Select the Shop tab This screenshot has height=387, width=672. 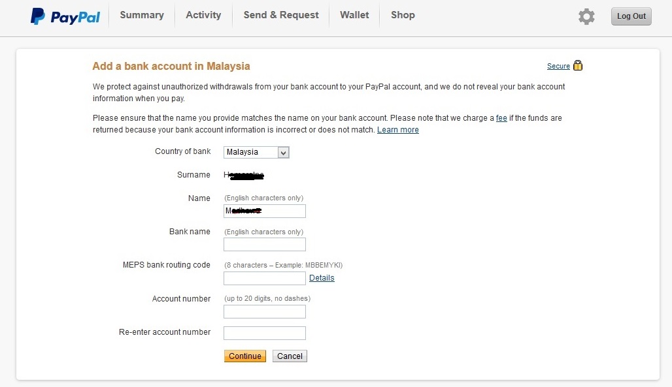click(403, 15)
